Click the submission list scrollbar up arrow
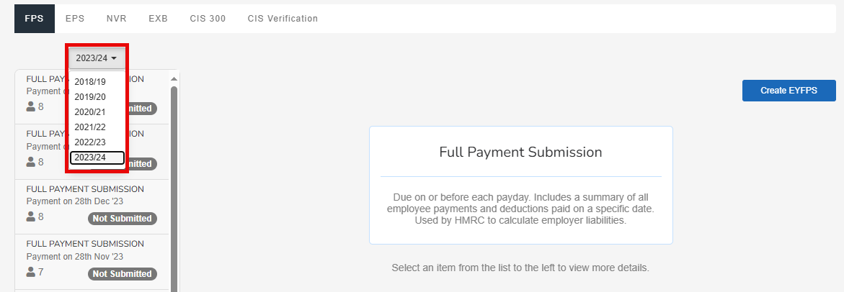Viewport: 844px width, 292px height. [x=174, y=78]
